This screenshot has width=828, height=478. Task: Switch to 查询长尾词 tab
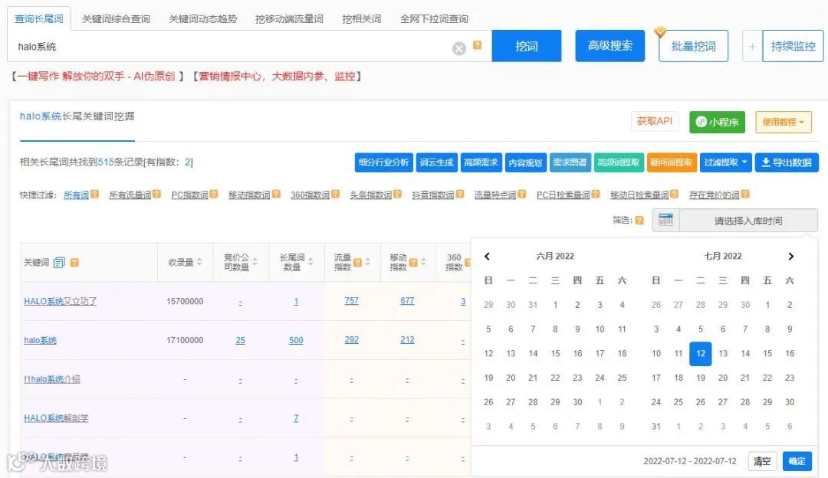tap(38, 19)
